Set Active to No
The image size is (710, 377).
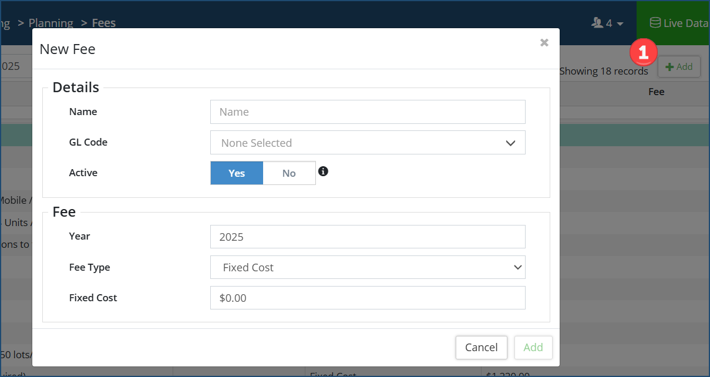[x=289, y=173]
